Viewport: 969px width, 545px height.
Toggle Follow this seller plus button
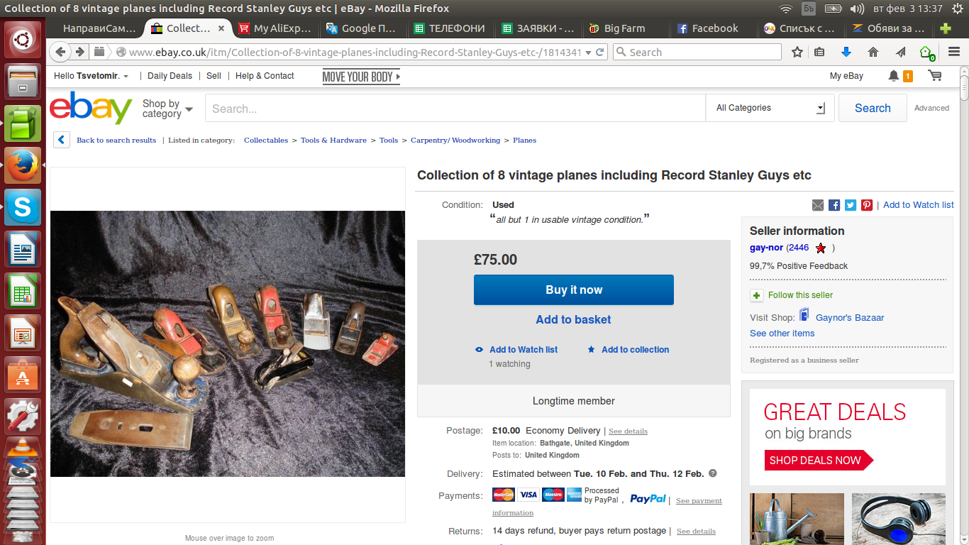[757, 295]
